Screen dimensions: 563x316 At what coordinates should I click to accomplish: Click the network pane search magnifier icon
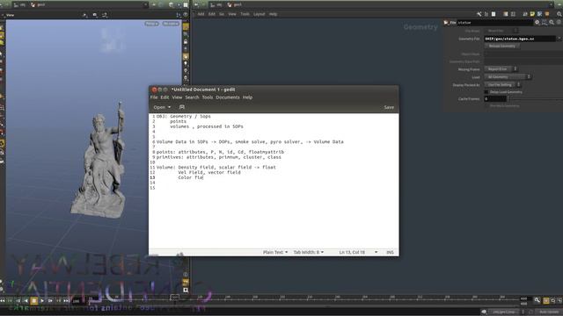[x=559, y=14]
